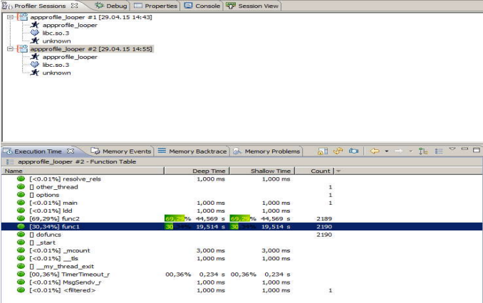
Task: Select the main function row
Action: pos(241,203)
